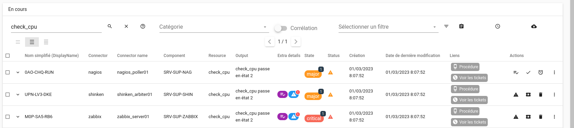Delete the UPN-LV3-DKE alarm via trash icon
This screenshot has height=128, width=574.
pyautogui.click(x=541, y=95)
